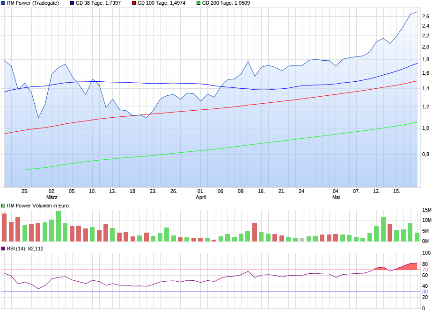440x313 pixels.
Task: Click the '5M' volume axis label
Action: coord(425,231)
